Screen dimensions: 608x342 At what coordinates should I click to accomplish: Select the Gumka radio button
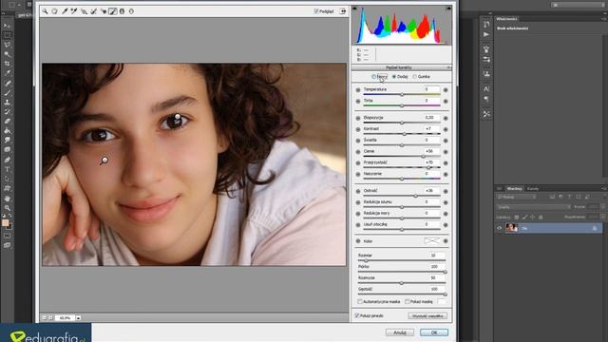pyautogui.click(x=414, y=77)
